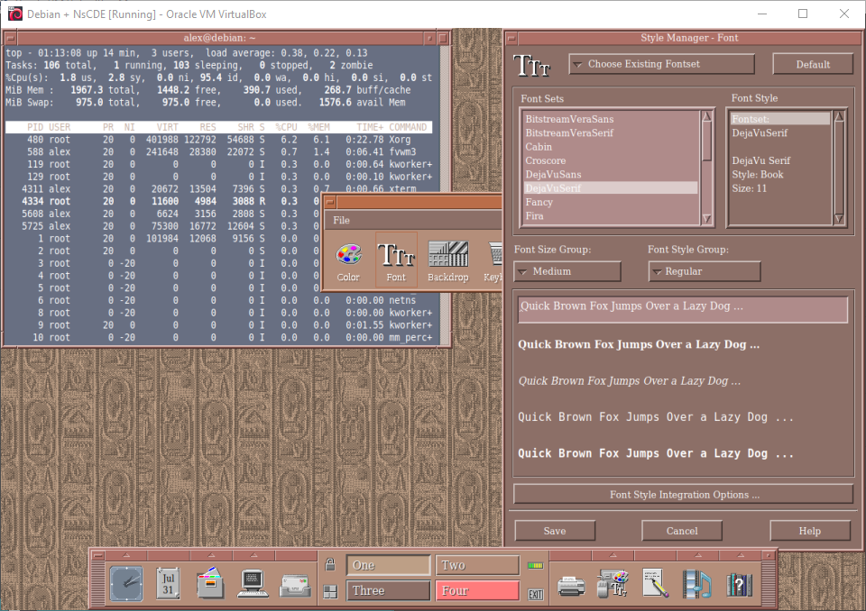Open the Choose Existing Fontset dropdown
The width and height of the screenshot is (866, 611).
tap(661, 64)
